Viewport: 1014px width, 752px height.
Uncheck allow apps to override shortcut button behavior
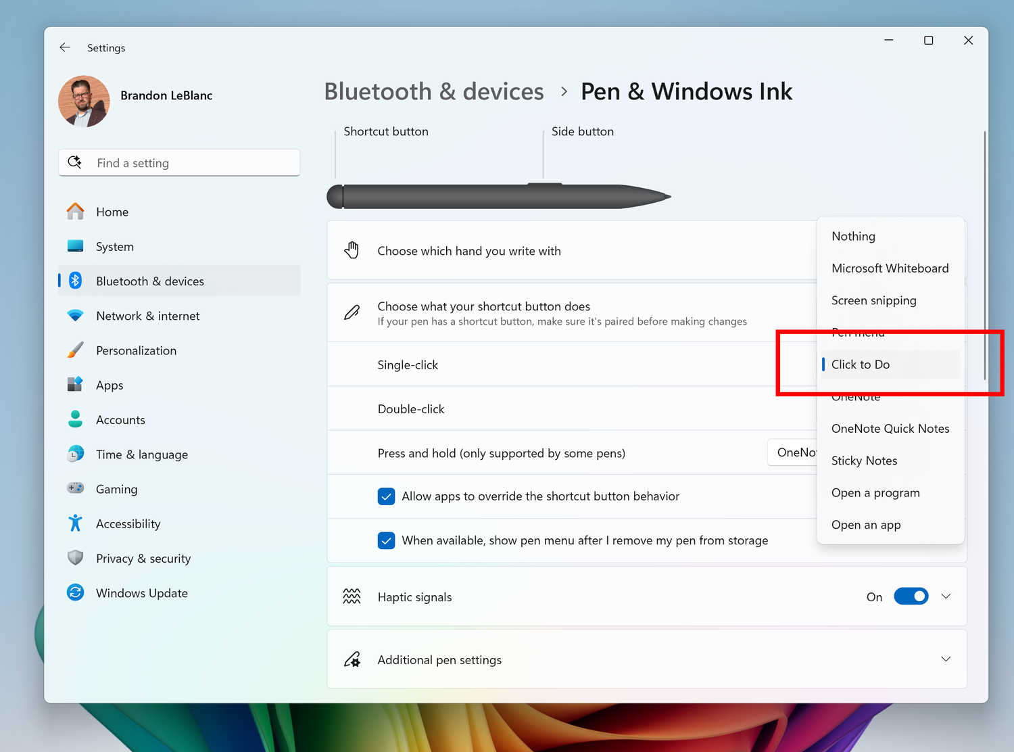(x=386, y=496)
